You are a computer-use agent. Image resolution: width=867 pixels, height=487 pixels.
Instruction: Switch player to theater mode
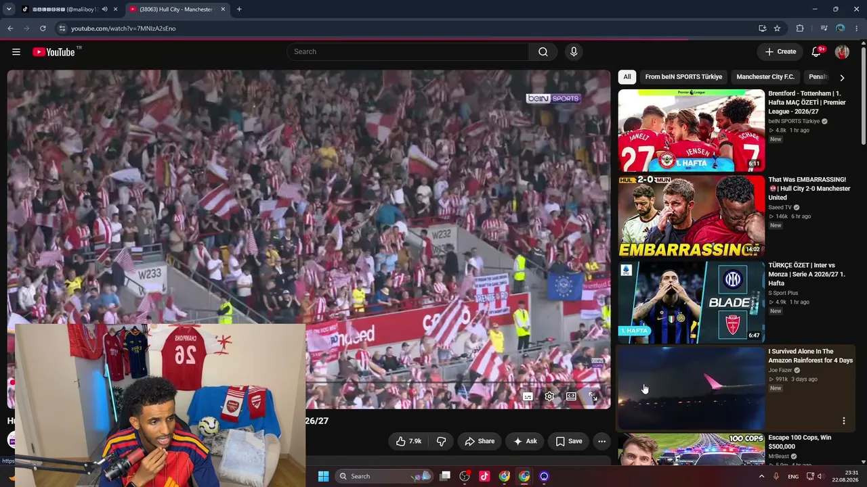[x=571, y=396]
